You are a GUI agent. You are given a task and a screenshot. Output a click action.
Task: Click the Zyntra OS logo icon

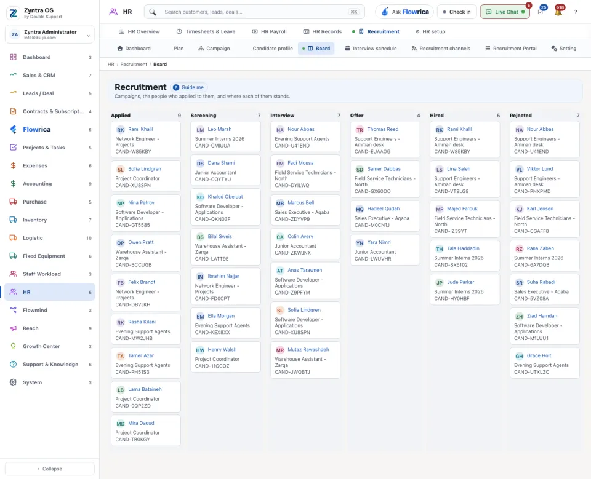tap(13, 13)
